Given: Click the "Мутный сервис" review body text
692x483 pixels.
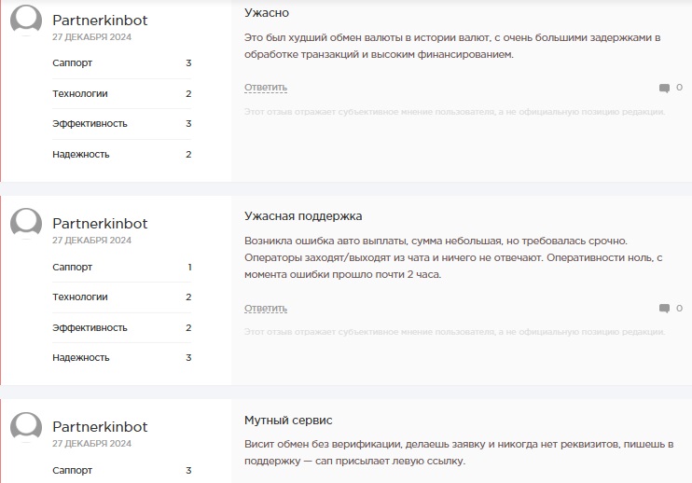Looking at the screenshot, I should [458, 453].
